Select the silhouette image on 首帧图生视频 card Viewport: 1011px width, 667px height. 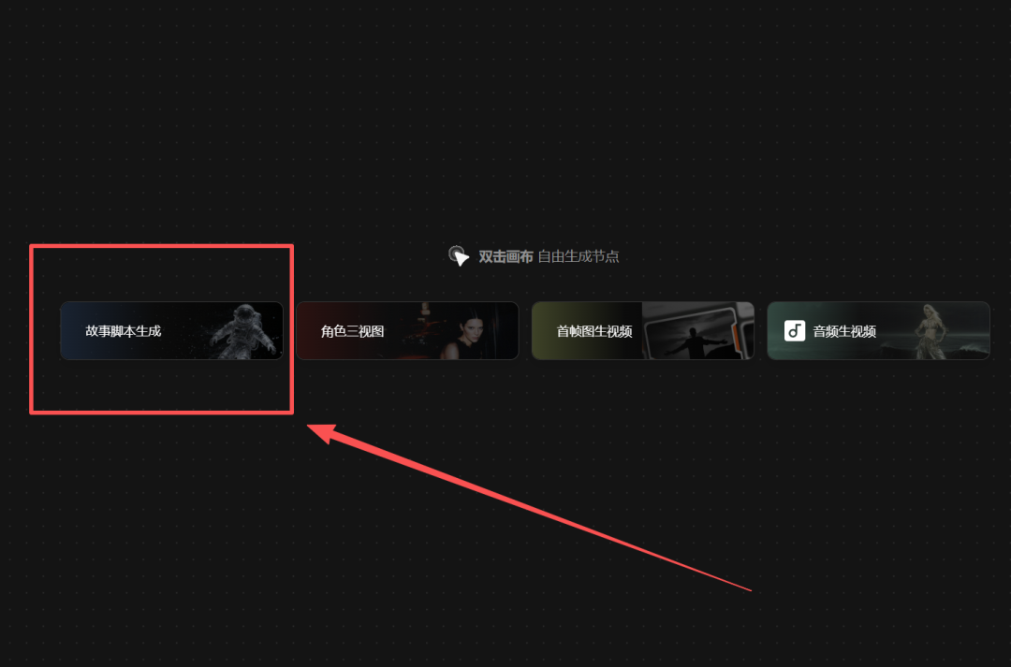[697, 331]
